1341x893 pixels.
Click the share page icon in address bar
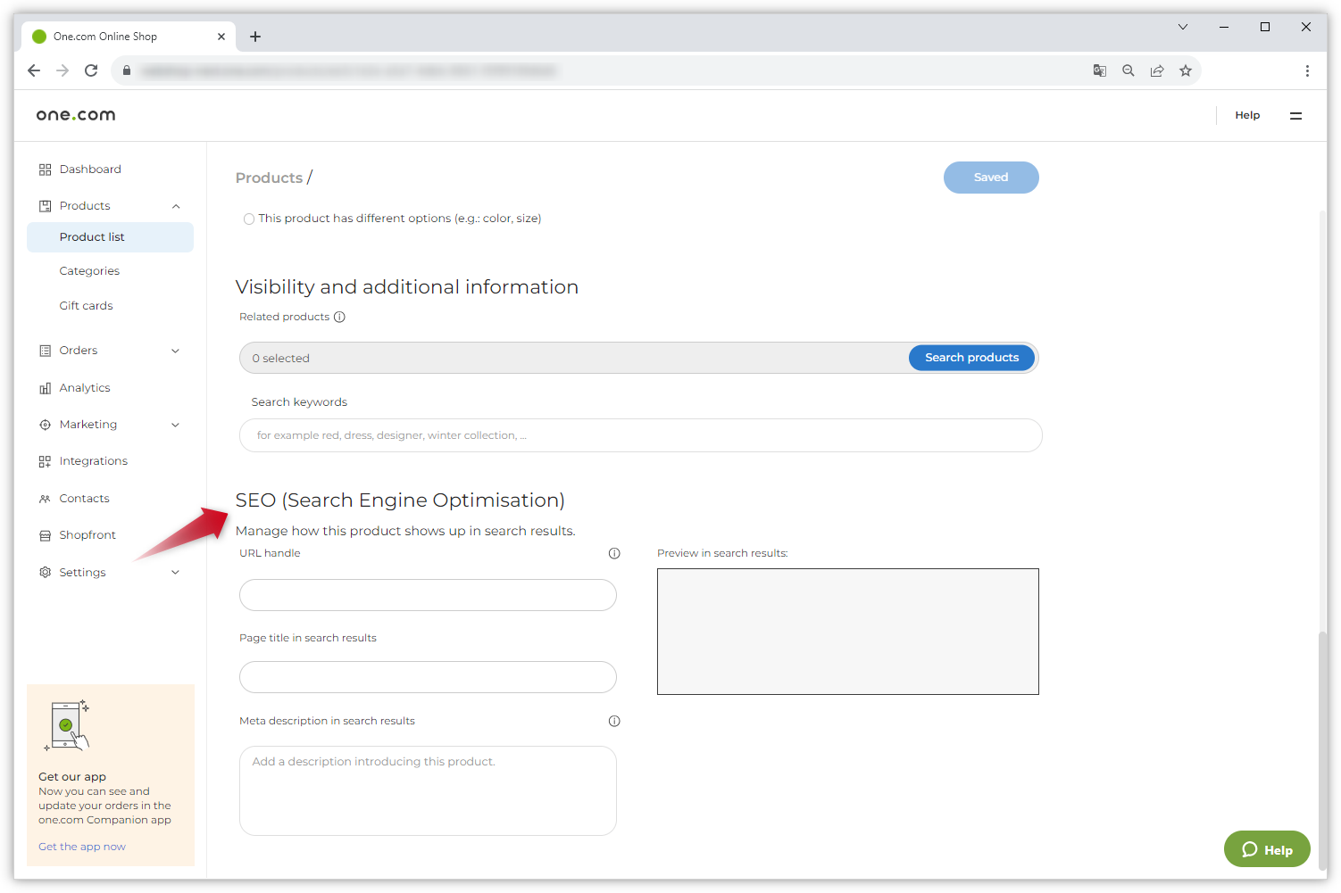point(1157,70)
